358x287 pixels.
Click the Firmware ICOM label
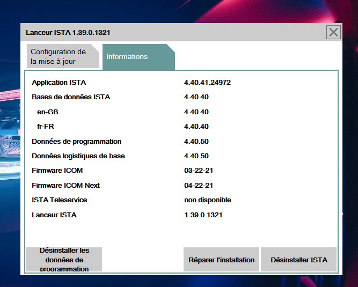click(x=57, y=171)
